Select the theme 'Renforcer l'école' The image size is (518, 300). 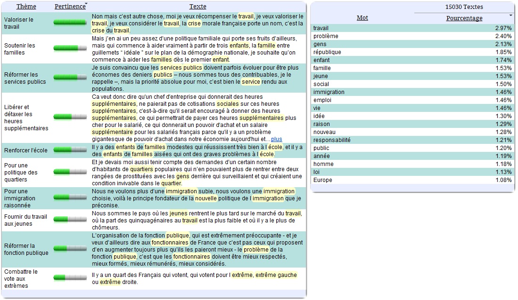pos(26,150)
